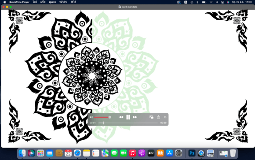Viewport: 255px width, 160px height.
Task: Open the มุมมอง (View) menu
Action: pos(52,2)
